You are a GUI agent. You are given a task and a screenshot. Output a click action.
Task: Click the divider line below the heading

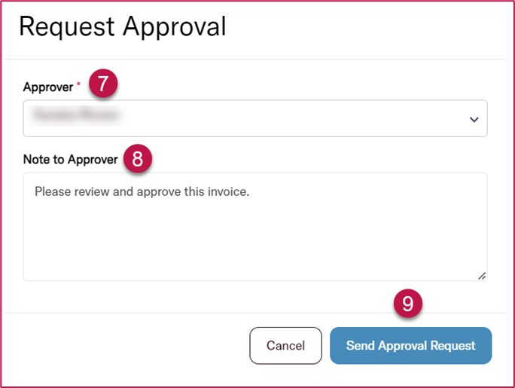255,59
